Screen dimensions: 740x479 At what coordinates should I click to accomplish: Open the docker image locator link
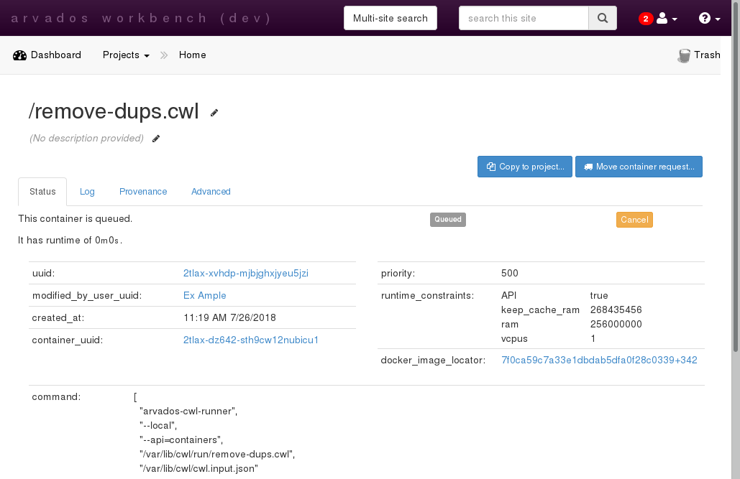point(599,360)
